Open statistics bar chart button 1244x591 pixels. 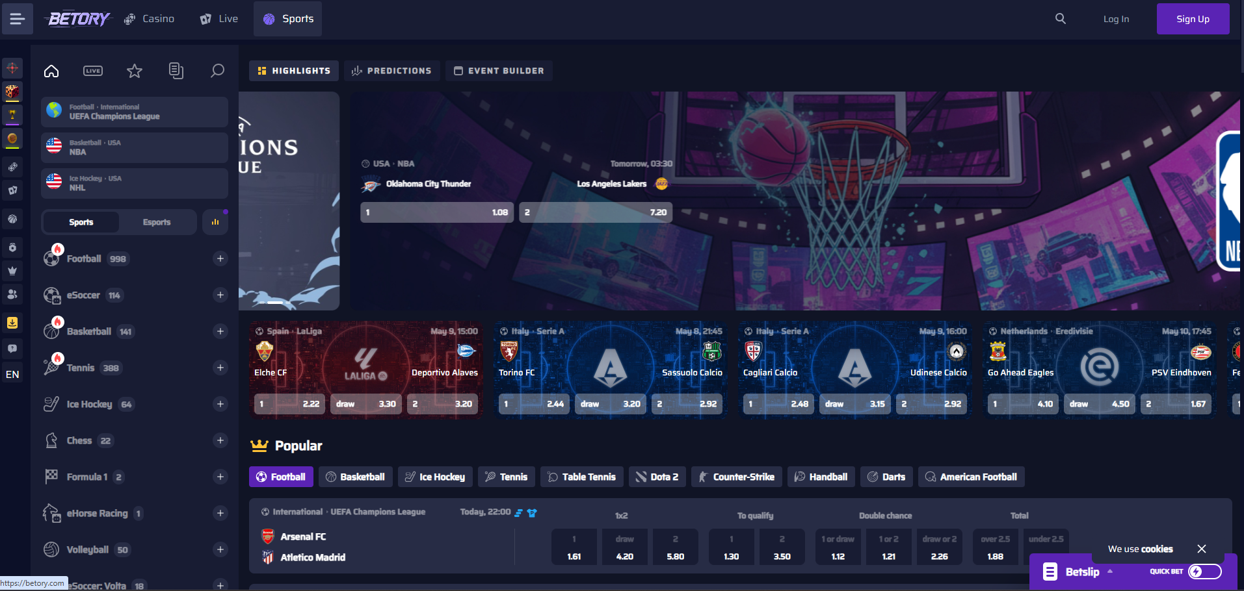click(215, 222)
